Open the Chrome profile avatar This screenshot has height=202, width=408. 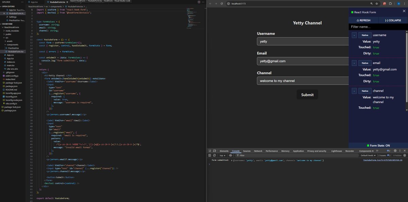pyautogui.click(x=398, y=3)
